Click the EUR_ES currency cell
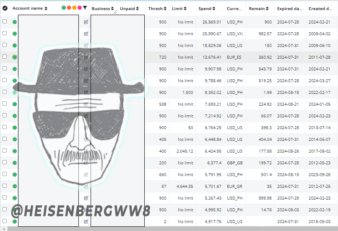338x231 pixels. (234, 57)
